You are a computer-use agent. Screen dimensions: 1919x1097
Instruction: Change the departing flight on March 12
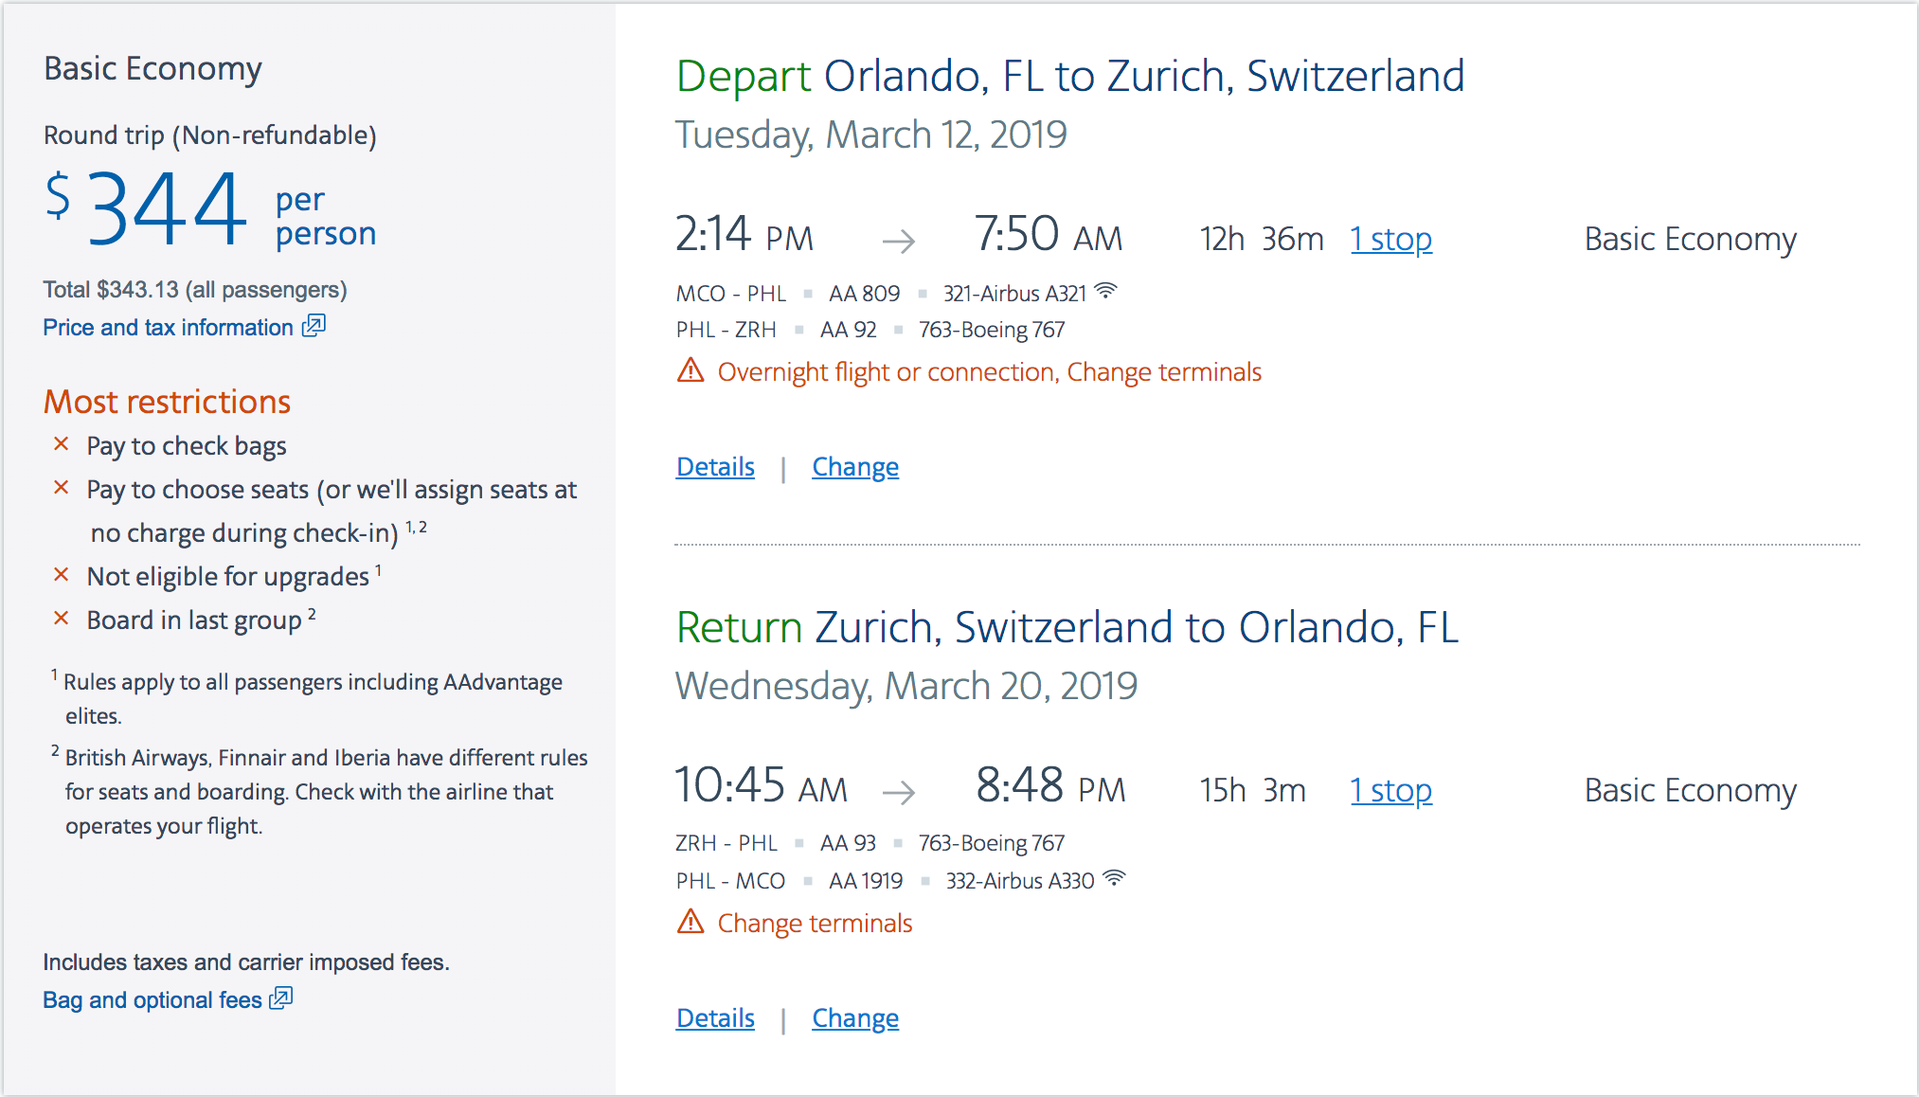click(855, 467)
